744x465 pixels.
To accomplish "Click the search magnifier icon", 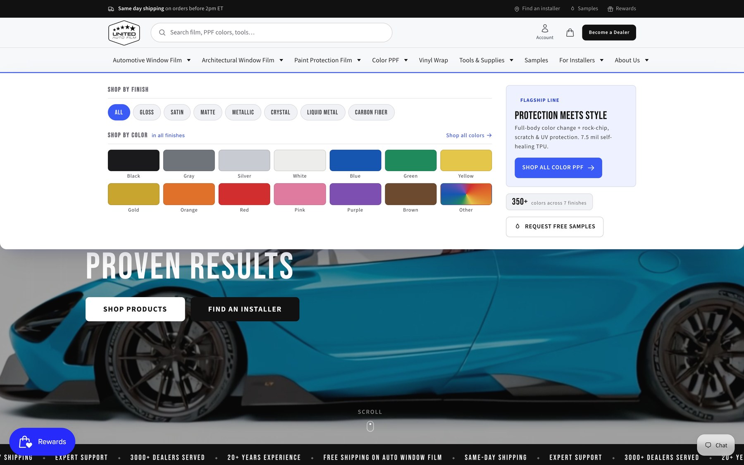I will pyautogui.click(x=162, y=33).
